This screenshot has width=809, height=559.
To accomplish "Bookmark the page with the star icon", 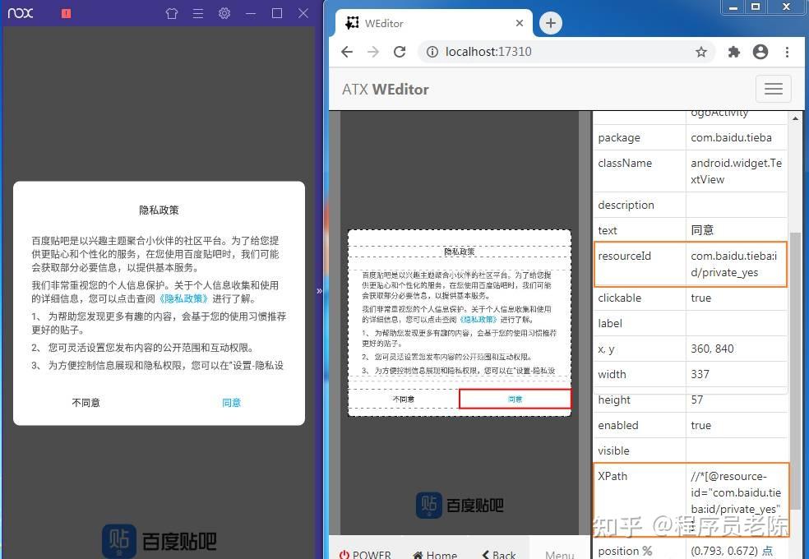I will 701,51.
